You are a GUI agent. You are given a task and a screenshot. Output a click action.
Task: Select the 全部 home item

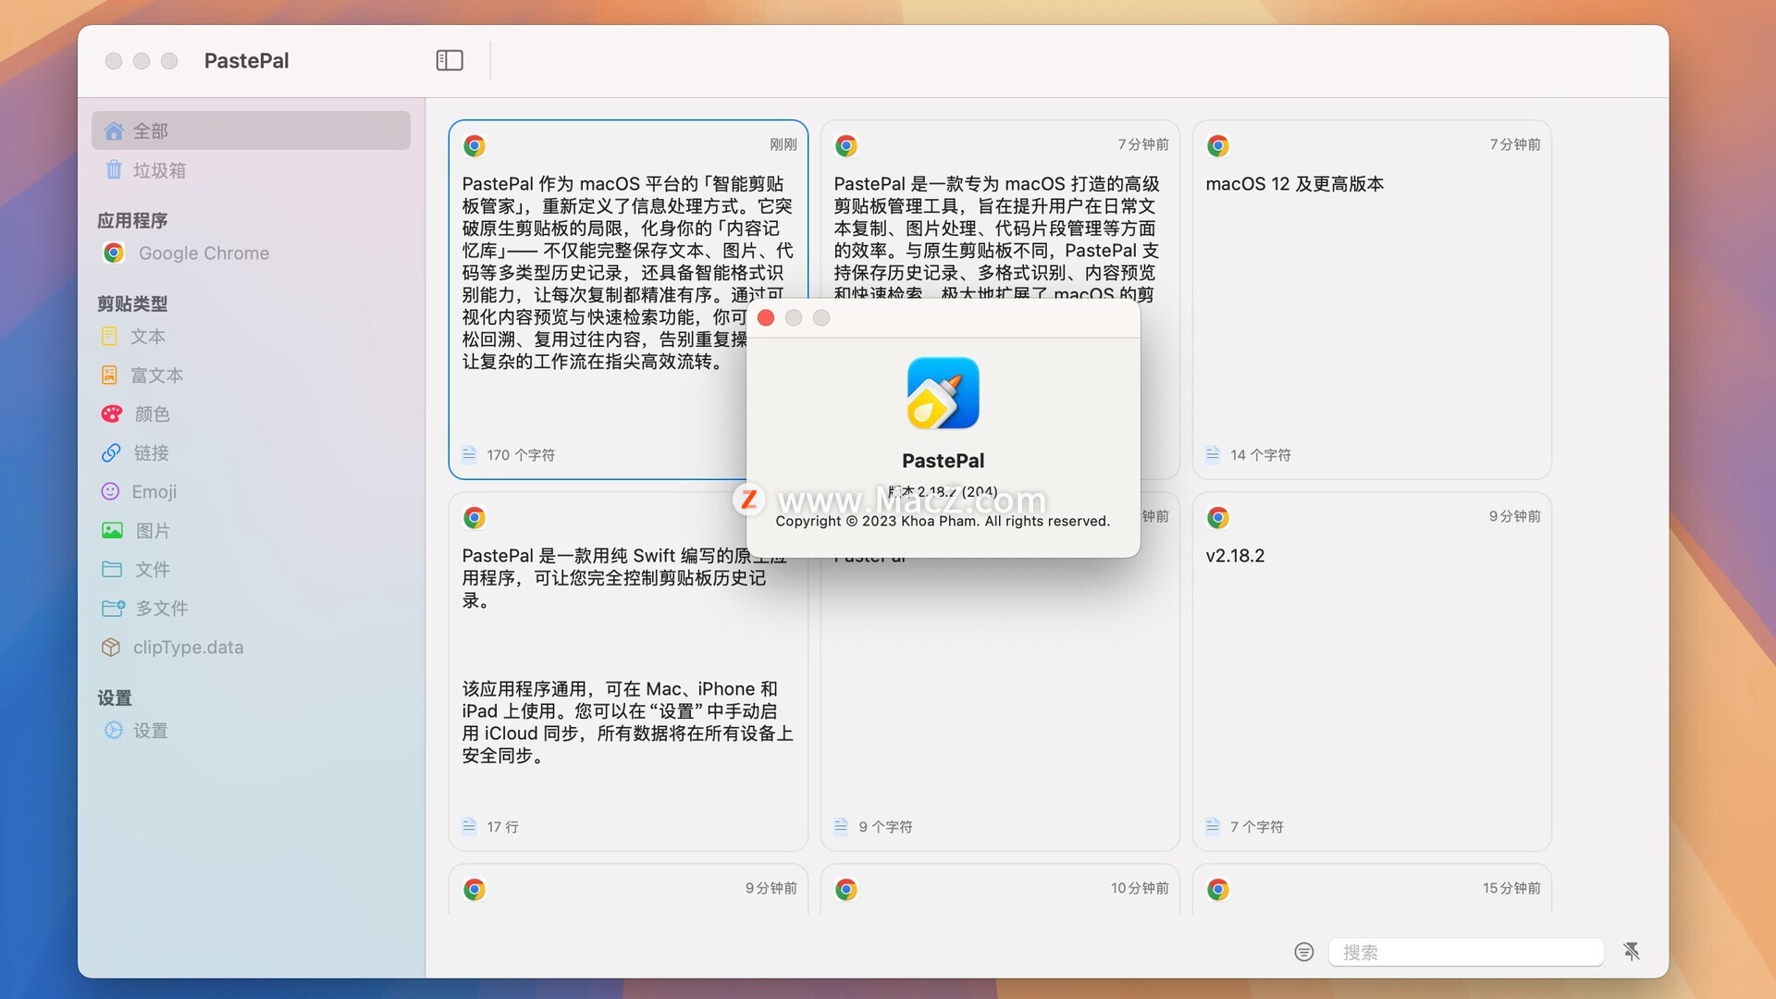click(x=251, y=130)
